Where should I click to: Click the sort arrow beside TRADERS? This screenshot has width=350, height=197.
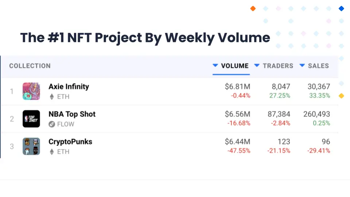pyautogui.click(x=257, y=66)
